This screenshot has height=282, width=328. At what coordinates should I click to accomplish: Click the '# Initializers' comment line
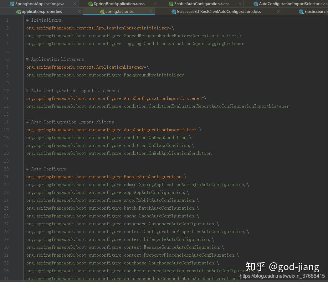click(x=44, y=20)
